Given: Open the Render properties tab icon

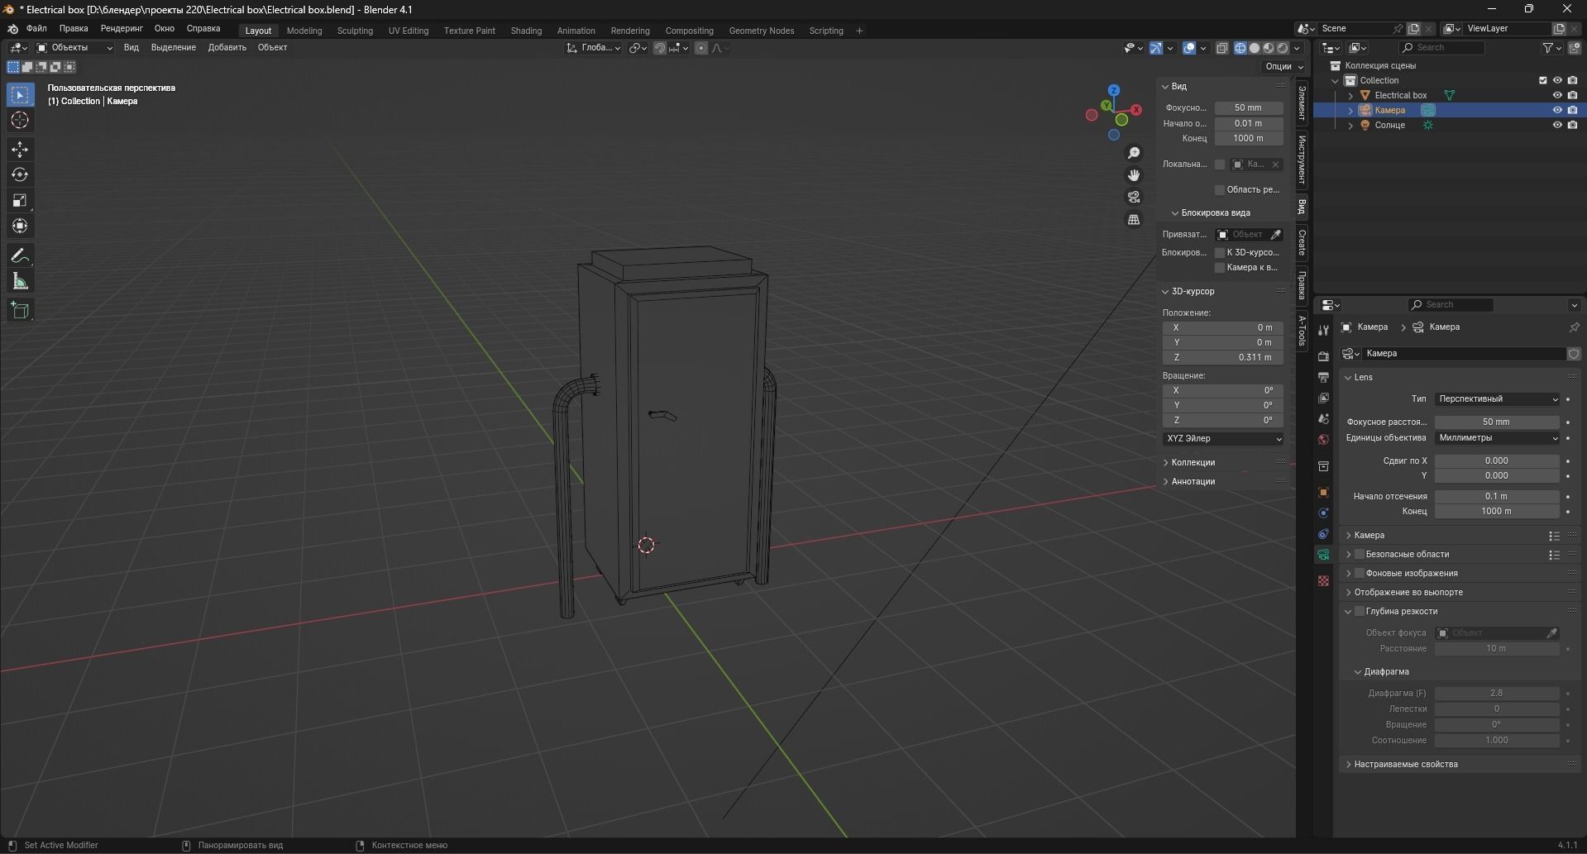Looking at the screenshot, I should pyautogui.click(x=1323, y=356).
